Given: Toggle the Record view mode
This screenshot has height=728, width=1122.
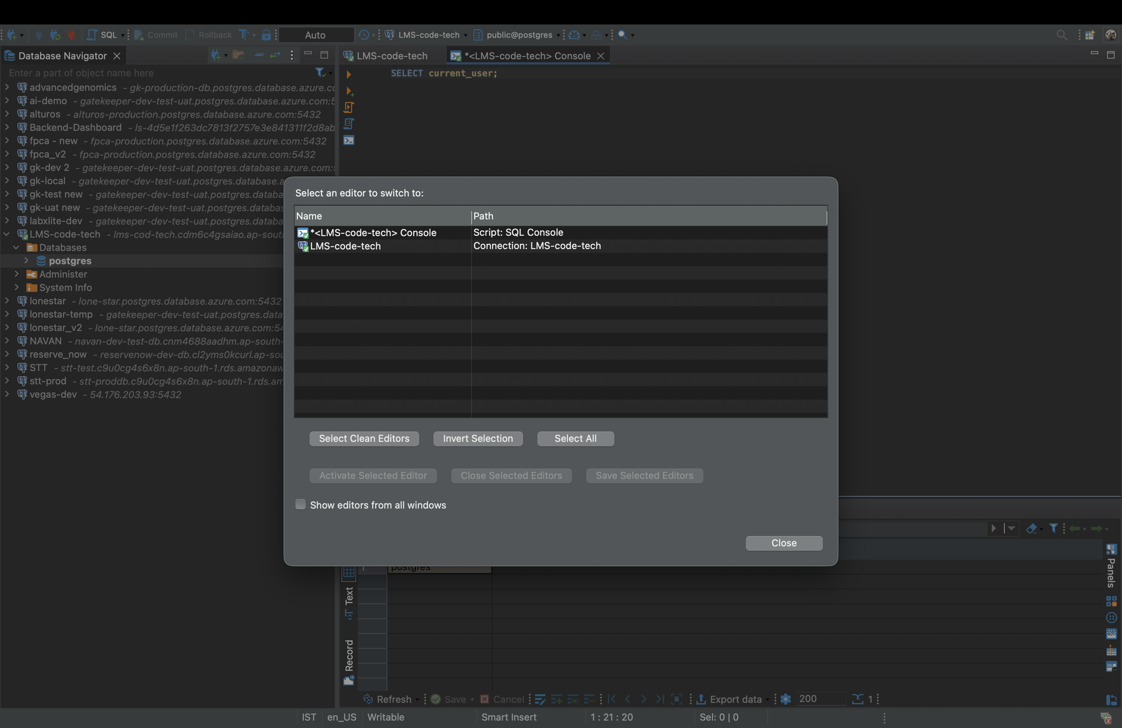Looking at the screenshot, I should [349, 660].
